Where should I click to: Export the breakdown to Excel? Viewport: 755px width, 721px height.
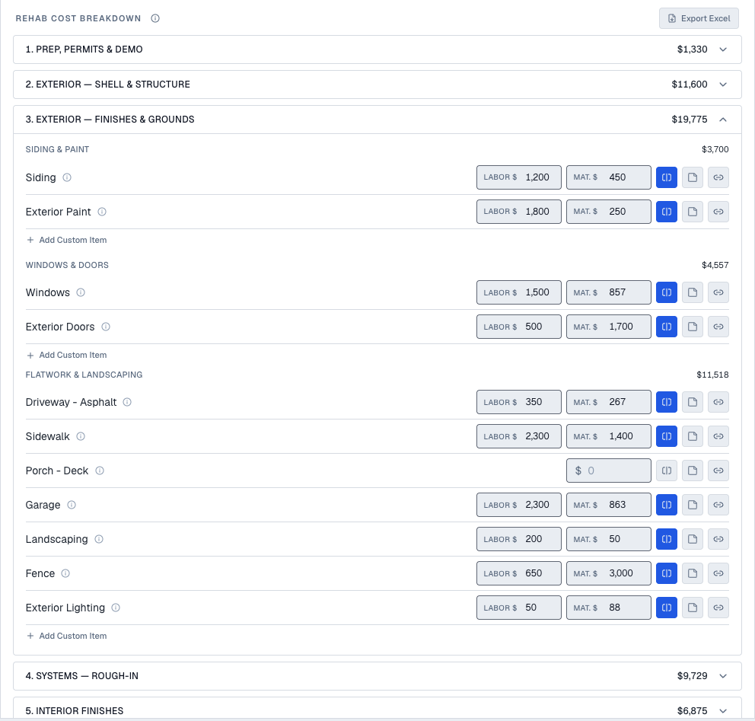click(x=699, y=18)
